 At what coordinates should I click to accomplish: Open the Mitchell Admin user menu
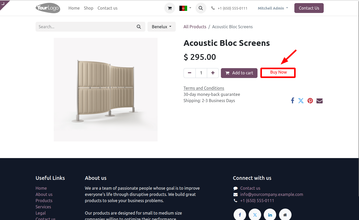(x=273, y=8)
